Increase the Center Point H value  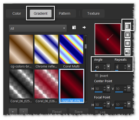pos(105,87)
